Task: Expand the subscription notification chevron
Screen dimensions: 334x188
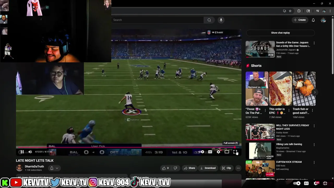Action: 57,168
